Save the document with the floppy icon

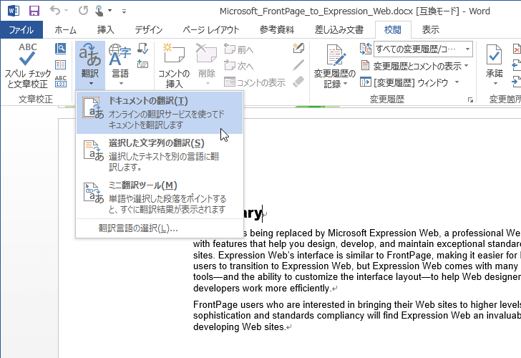pos(34,11)
